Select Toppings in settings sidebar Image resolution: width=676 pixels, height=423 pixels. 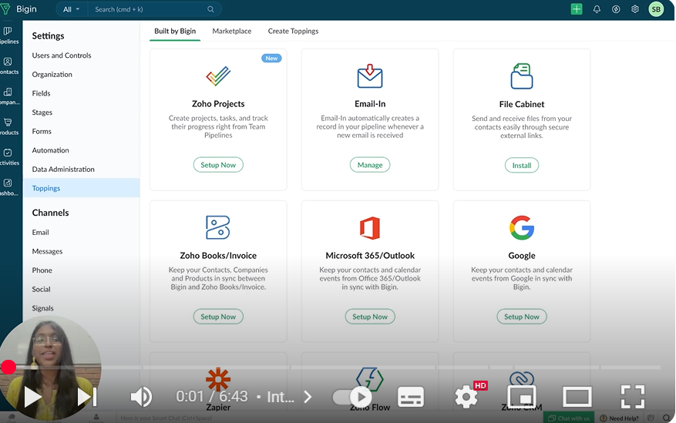[x=82, y=188]
